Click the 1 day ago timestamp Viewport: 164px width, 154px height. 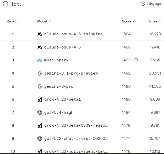[x=154, y=4]
